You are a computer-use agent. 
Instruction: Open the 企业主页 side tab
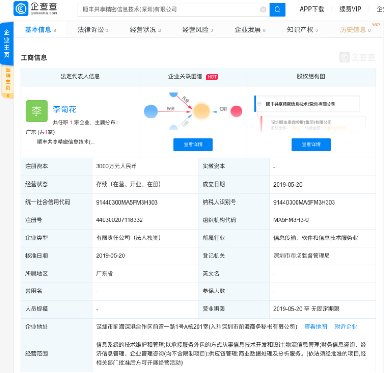click(6, 44)
